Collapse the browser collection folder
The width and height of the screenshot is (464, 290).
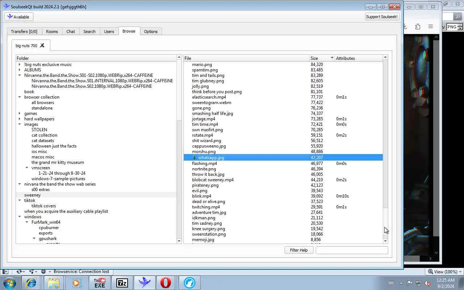coord(20,97)
